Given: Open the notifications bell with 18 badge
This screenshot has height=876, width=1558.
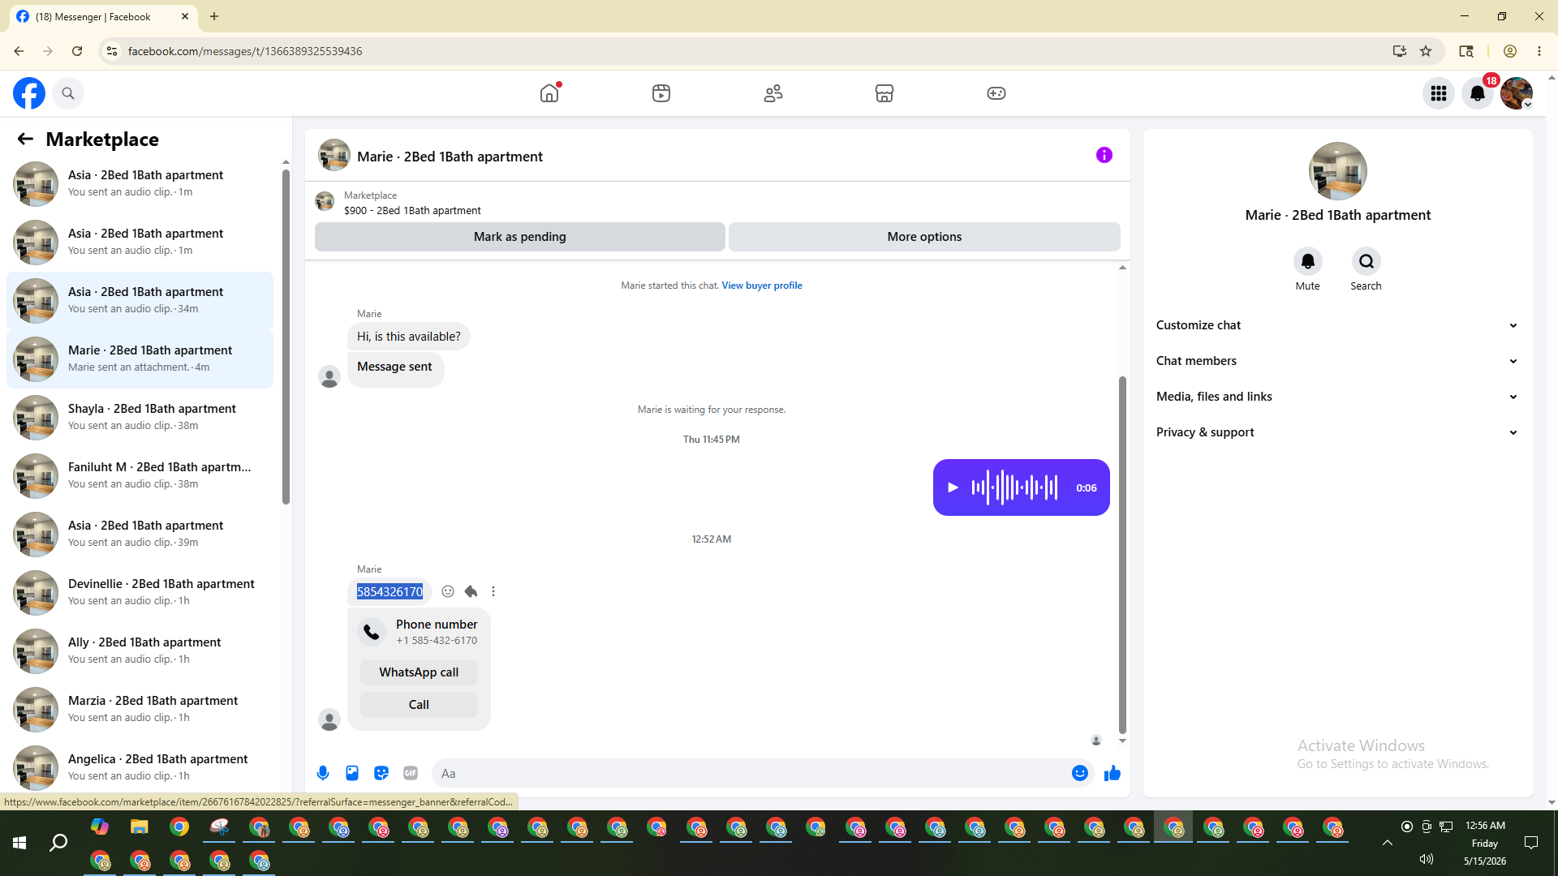Looking at the screenshot, I should tap(1478, 93).
